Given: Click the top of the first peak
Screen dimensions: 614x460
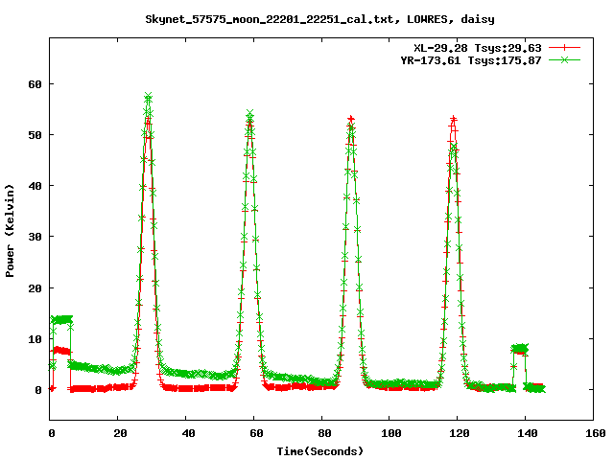Looking at the screenshot, I should point(148,98).
